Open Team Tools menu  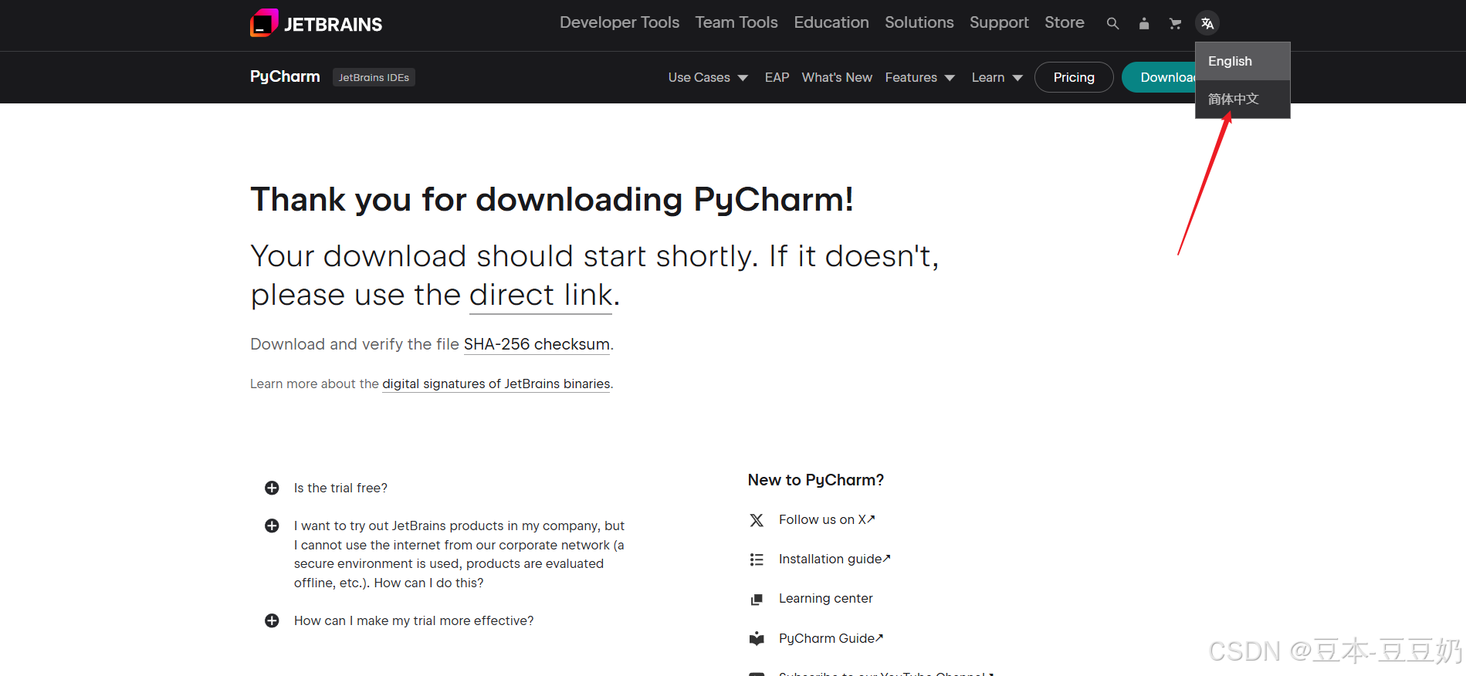tap(736, 22)
